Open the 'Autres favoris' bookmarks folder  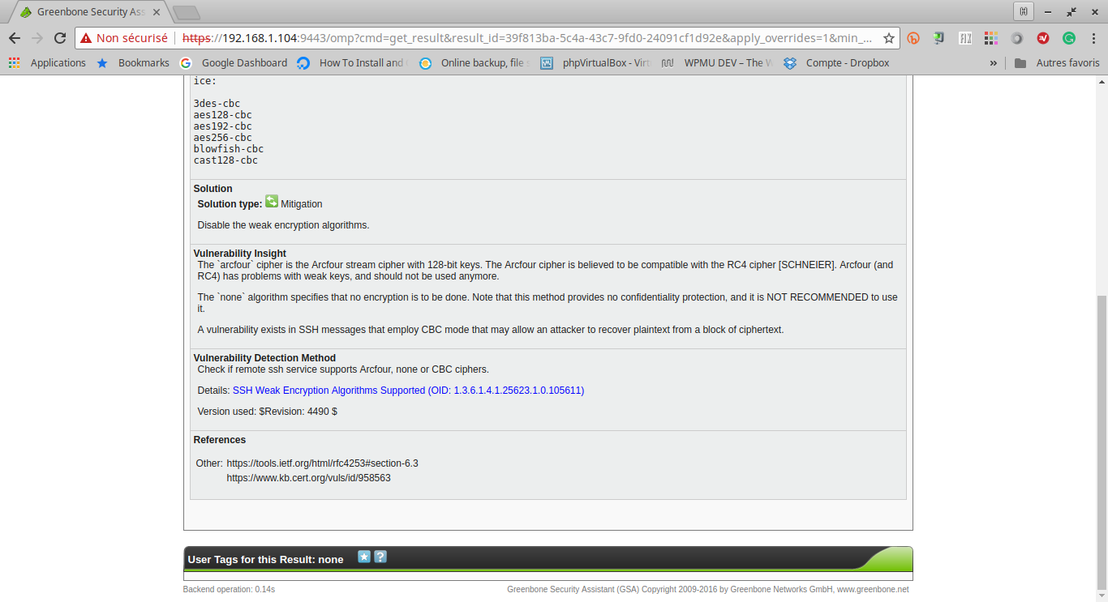pyautogui.click(x=1057, y=62)
